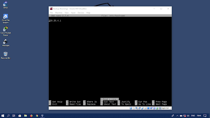Click the audio status icon in VirtualBox
Screen dimensions: 210x118
pyautogui.click(x=136, y=108)
